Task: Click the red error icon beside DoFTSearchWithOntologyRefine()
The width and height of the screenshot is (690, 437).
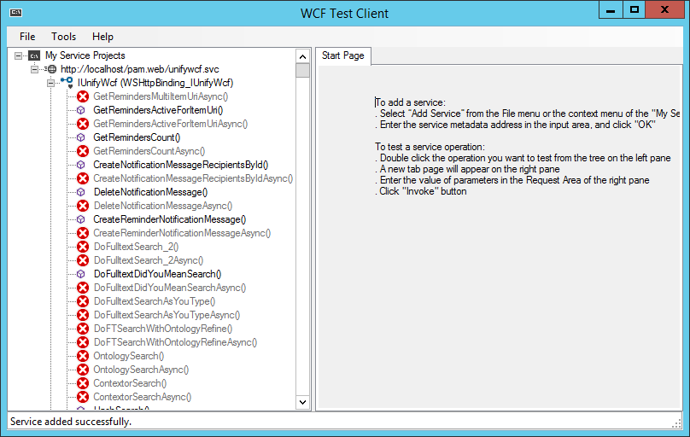Action: [83, 328]
